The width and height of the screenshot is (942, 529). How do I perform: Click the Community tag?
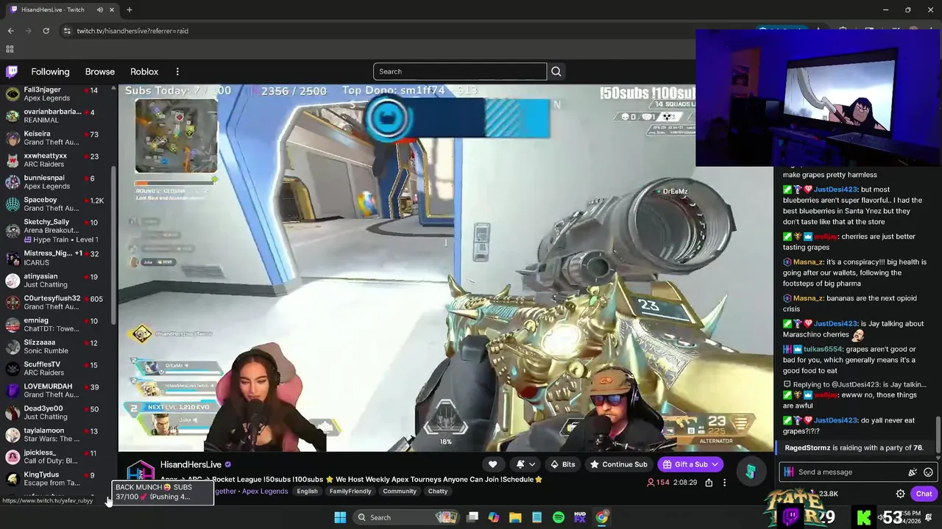coord(400,492)
